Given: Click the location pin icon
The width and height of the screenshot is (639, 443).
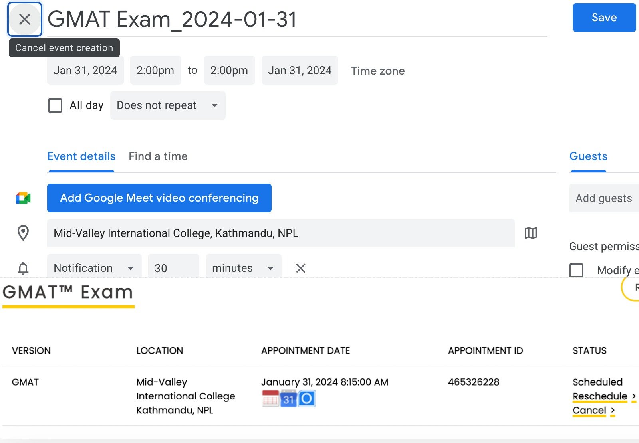Looking at the screenshot, I should pos(23,233).
